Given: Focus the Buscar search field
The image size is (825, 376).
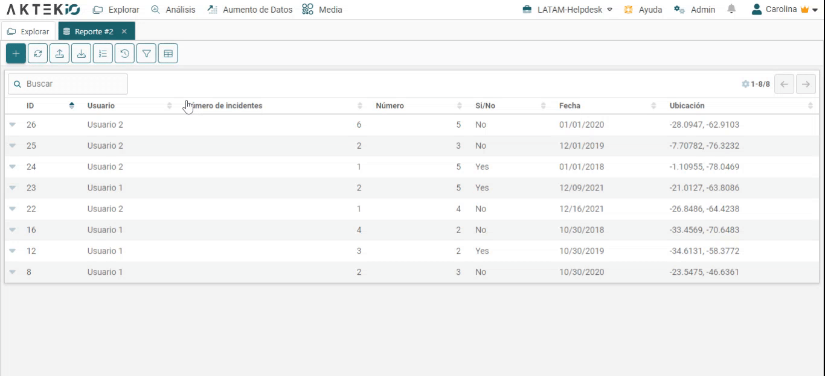Looking at the screenshot, I should coord(68,84).
